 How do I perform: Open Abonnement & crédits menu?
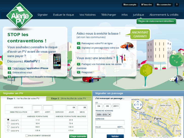point(164,15)
